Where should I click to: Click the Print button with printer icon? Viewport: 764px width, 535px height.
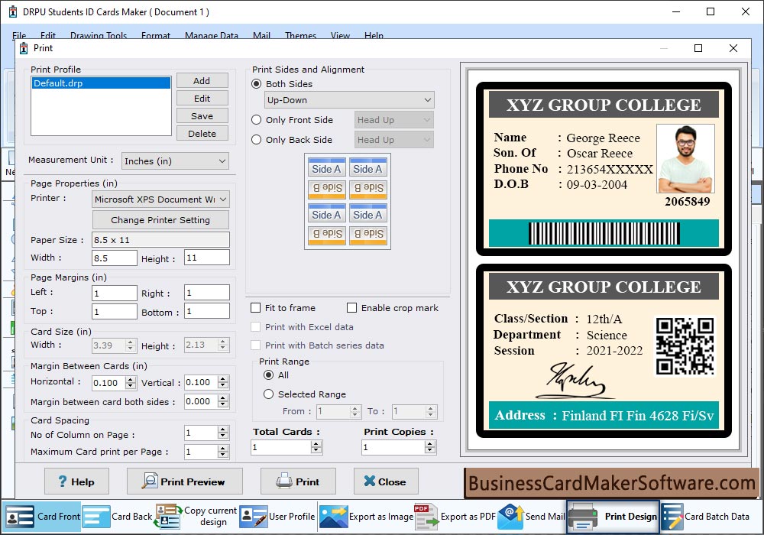point(298,481)
